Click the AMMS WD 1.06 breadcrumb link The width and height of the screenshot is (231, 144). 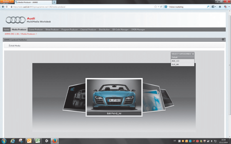coord(12,34)
